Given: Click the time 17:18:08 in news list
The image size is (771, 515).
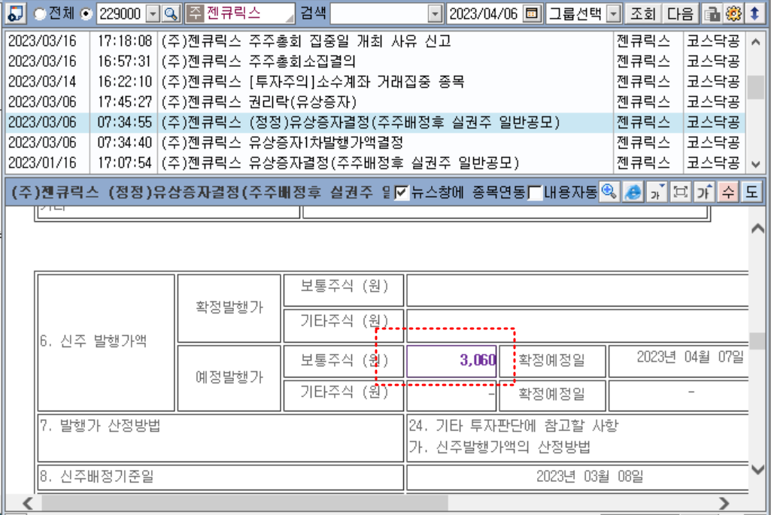Looking at the screenshot, I should click(x=124, y=41).
